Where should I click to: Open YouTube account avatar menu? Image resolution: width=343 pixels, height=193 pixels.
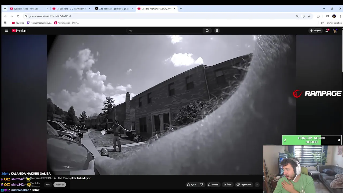tap(335, 31)
